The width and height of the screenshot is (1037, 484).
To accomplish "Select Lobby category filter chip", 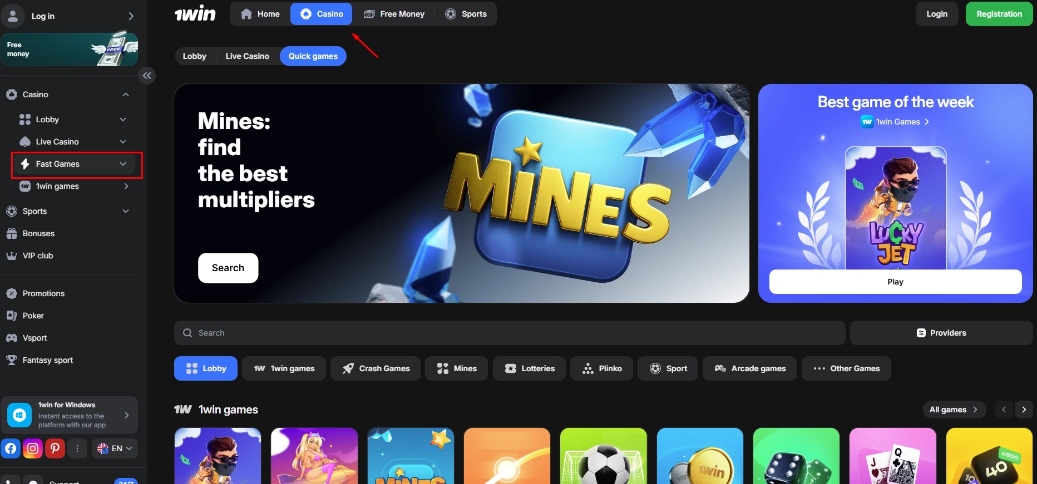I will pyautogui.click(x=206, y=368).
